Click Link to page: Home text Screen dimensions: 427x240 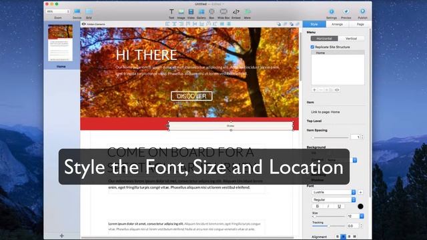[x=325, y=112]
